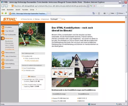
Task: Open the Ansicht menu
Action: click(18, 10)
